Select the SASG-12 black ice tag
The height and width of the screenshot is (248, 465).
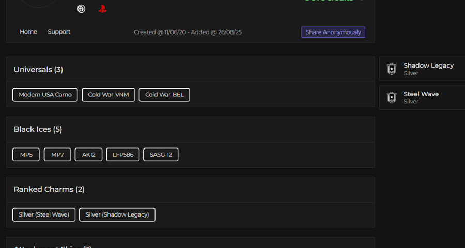click(161, 155)
